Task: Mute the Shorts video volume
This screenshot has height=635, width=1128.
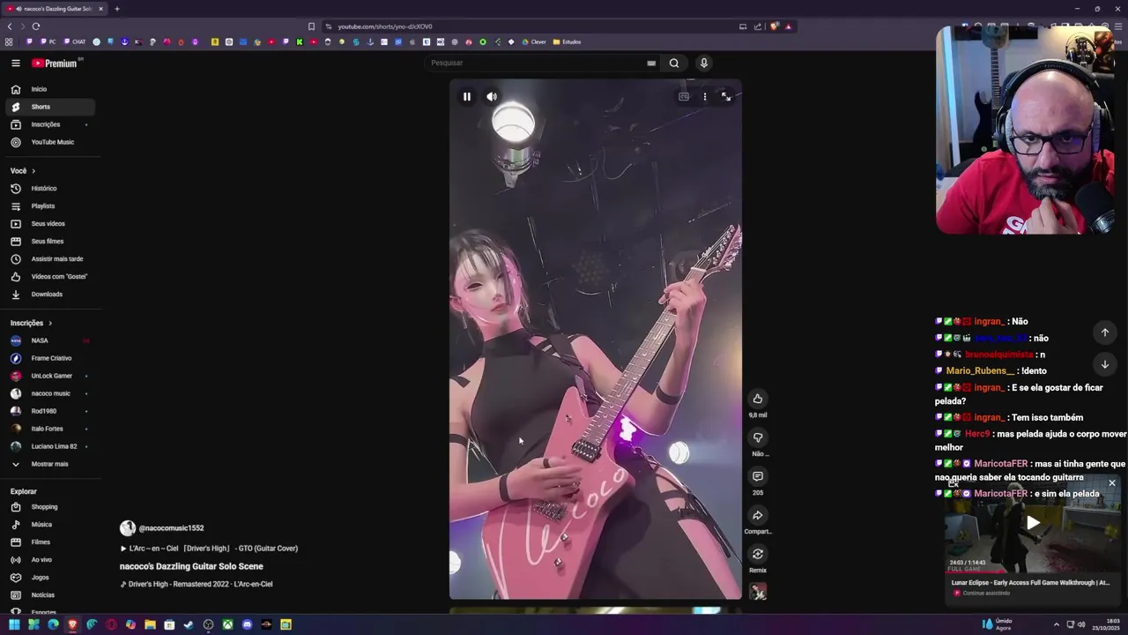Action: pos(492,97)
